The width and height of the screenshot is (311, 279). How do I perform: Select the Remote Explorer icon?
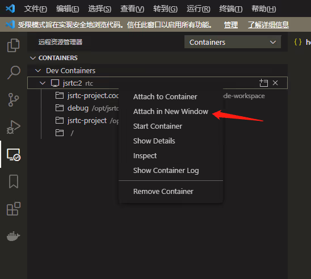click(14, 154)
